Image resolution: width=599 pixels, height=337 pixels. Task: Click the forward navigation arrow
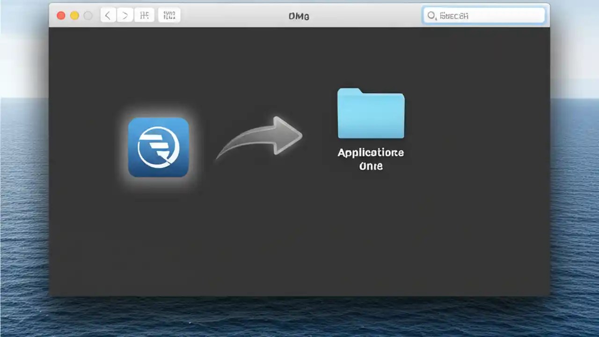click(x=124, y=15)
